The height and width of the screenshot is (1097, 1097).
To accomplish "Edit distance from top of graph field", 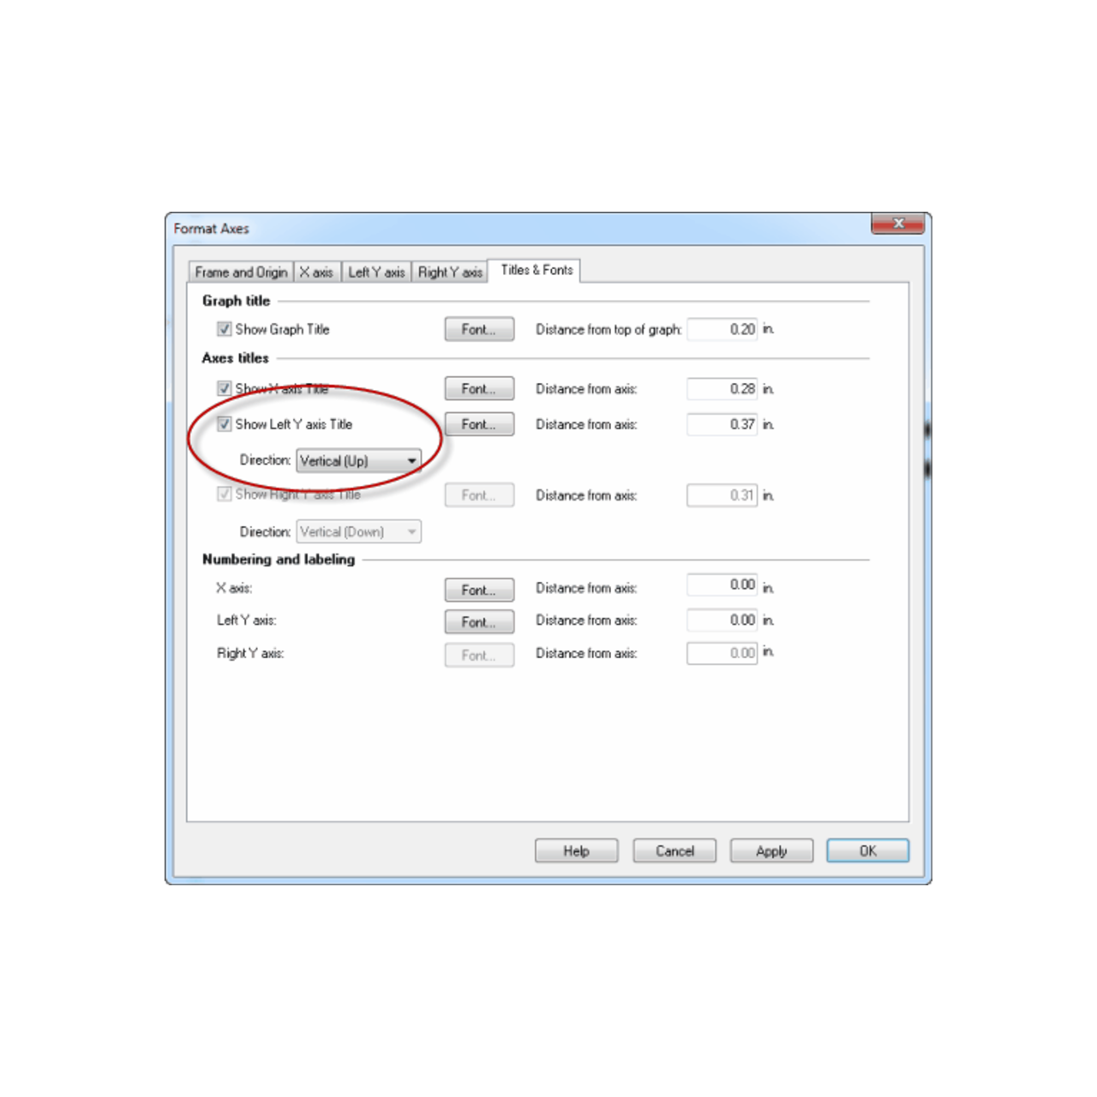I will 722,329.
